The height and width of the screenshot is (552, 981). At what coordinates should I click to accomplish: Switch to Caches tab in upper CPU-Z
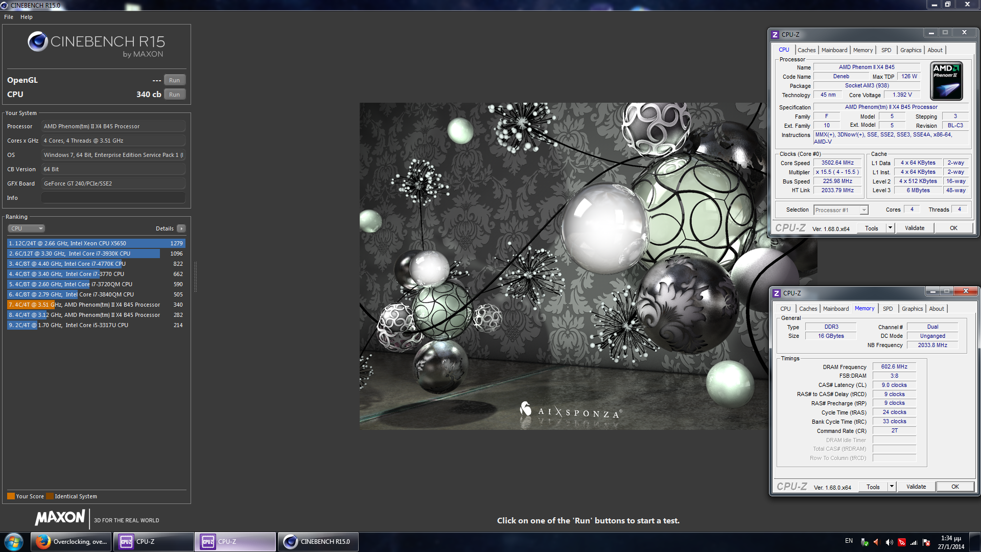click(x=806, y=50)
